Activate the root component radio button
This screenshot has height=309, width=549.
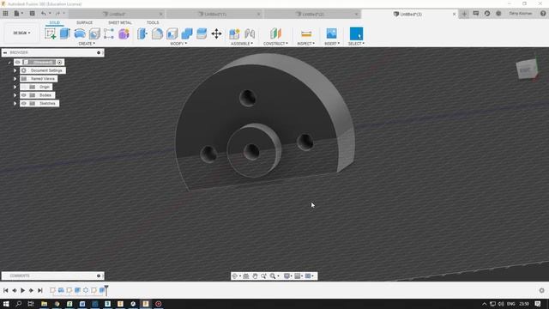[60, 63]
